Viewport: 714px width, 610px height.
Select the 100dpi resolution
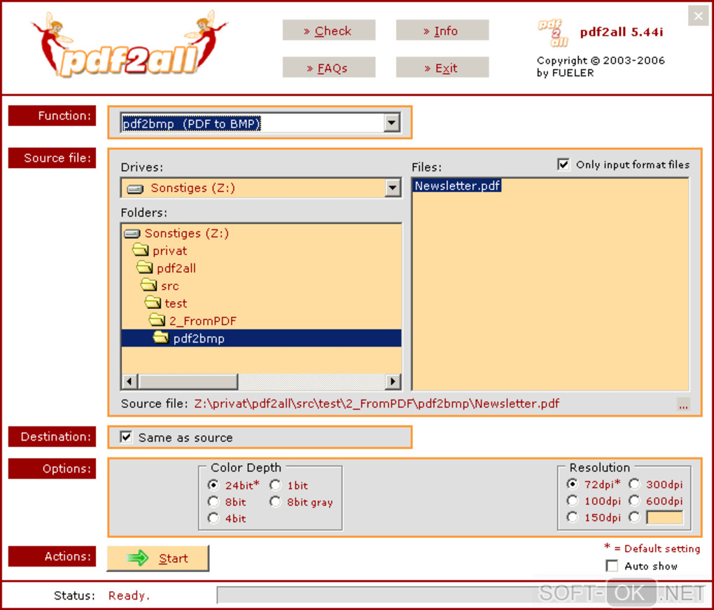[573, 501]
